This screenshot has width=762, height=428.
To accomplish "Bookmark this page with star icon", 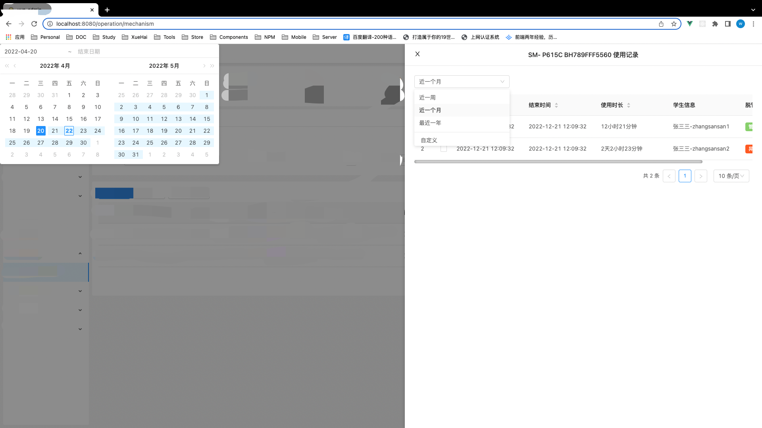I will point(674,24).
